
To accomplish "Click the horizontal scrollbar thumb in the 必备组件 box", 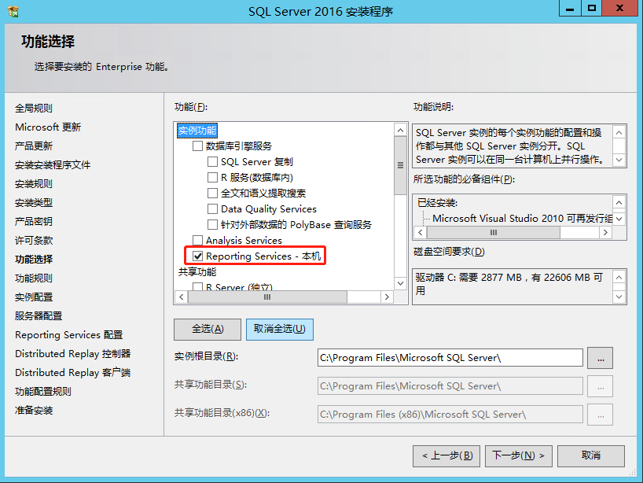I will tap(494, 232).
